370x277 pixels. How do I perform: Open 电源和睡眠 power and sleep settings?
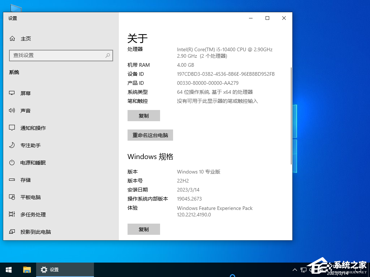point(34,162)
